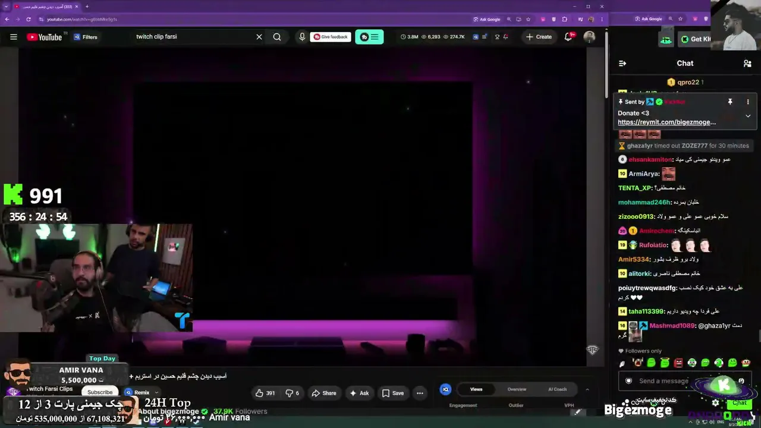This screenshot has height=428, width=761.
Task: Open the reymit.com donate link
Action: [x=666, y=122]
